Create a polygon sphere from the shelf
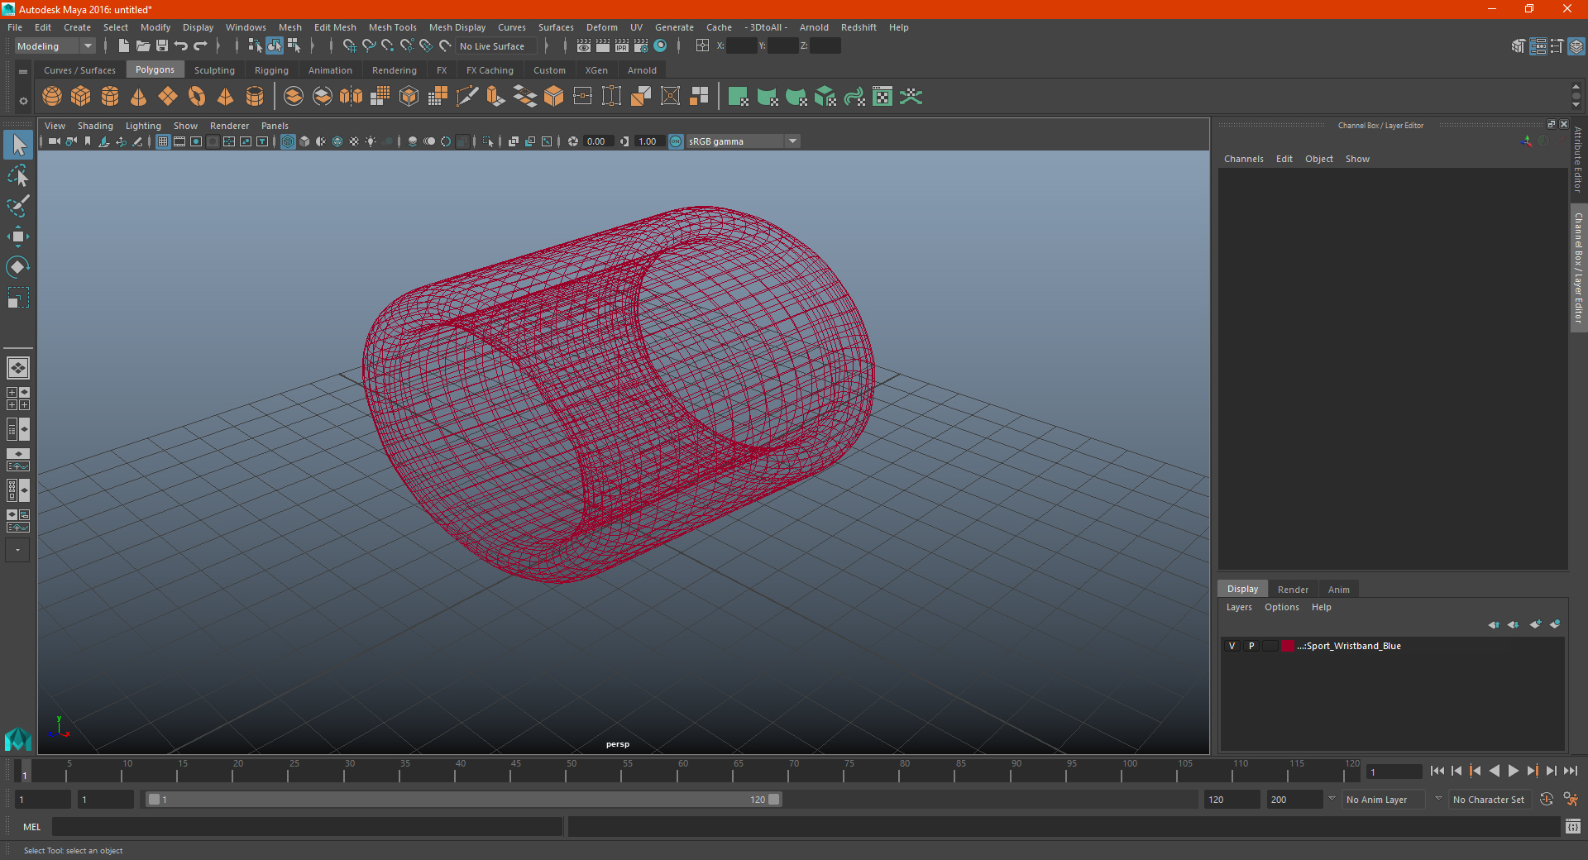The image size is (1588, 860). [x=52, y=97]
